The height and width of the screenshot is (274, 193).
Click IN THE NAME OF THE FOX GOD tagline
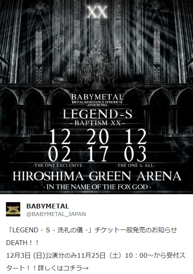[x=97, y=187]
